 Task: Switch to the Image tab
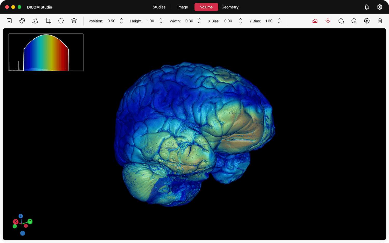(x=183, y=7)
